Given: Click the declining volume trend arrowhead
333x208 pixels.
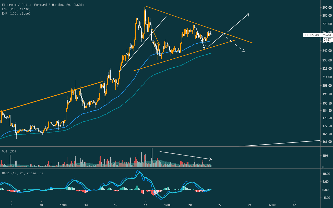Looking at the screenshot, I should [210, 159].
